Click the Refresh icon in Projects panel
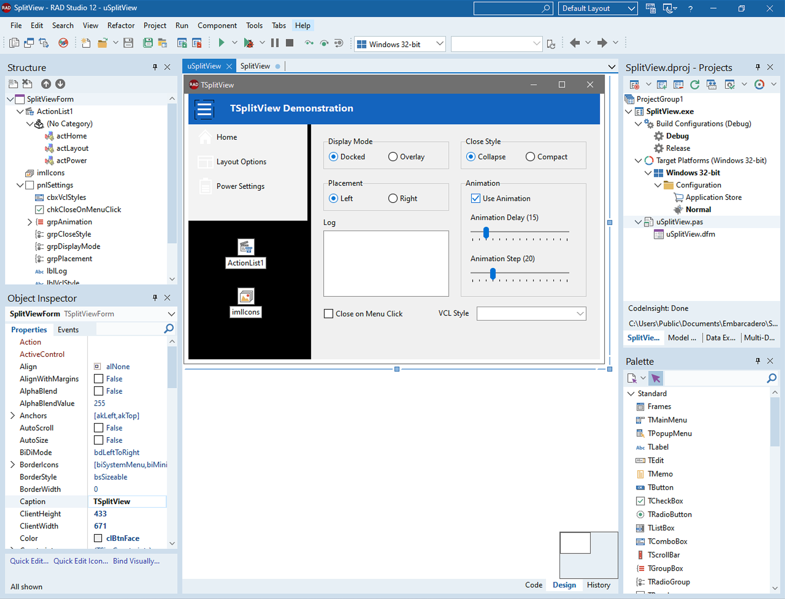The height and width of the screenshot is (599, 785). tap(694, 85)
